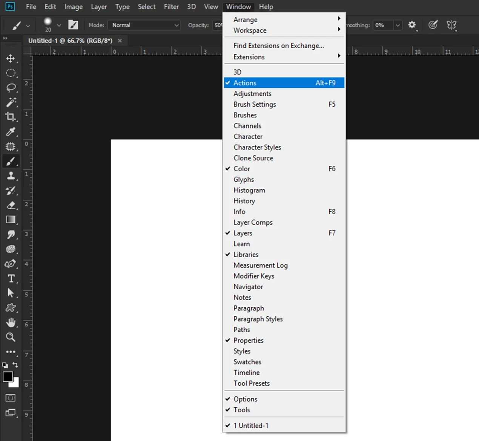Open the File menu

click(x=31, y=7)
